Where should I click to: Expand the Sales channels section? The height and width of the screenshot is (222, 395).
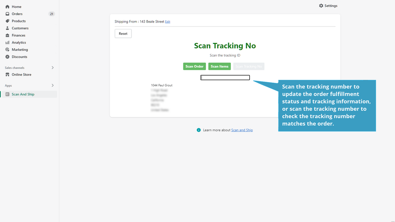point(52,68)
